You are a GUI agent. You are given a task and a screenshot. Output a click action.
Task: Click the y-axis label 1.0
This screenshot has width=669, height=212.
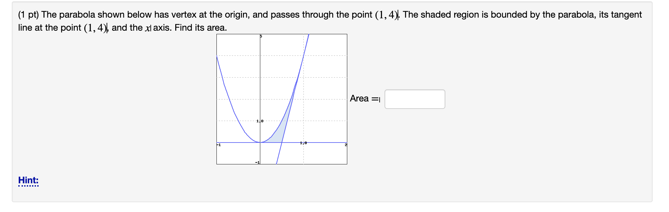point(259,121)
